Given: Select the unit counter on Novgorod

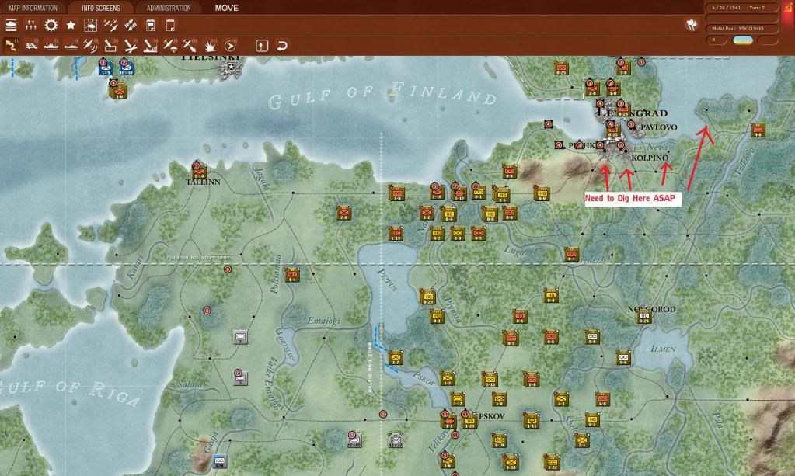Looking at the screenshot, I should 644,316.
